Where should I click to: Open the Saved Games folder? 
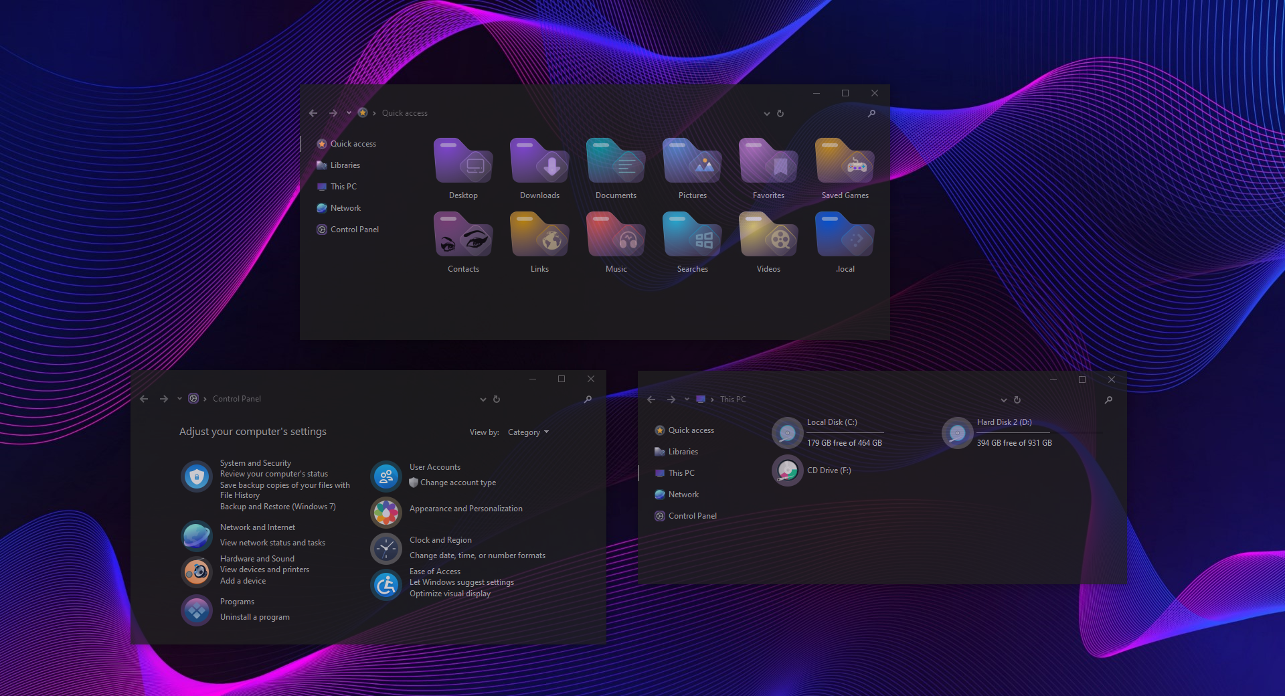point(845,161)
